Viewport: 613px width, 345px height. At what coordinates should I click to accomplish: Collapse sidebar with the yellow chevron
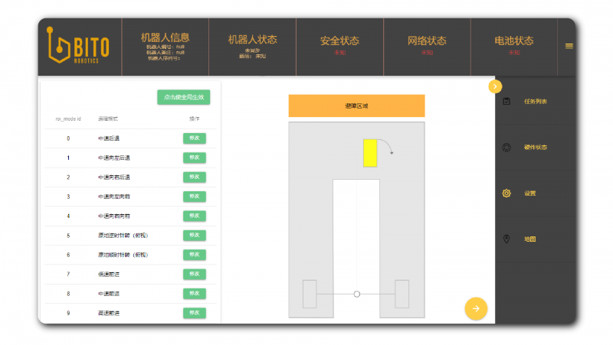coord(495,86)
